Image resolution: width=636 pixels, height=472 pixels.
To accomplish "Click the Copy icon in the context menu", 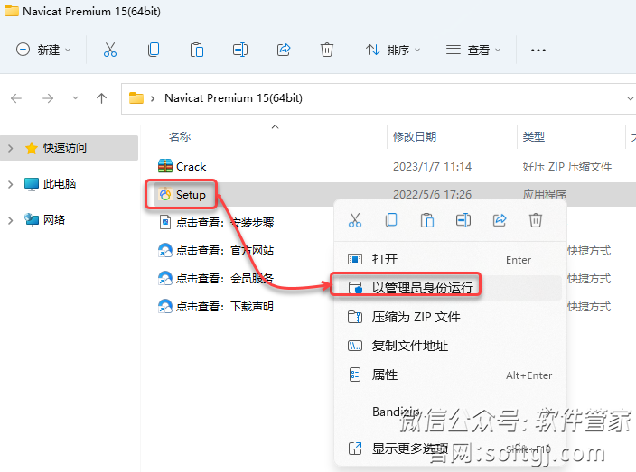I will point(391,220).
